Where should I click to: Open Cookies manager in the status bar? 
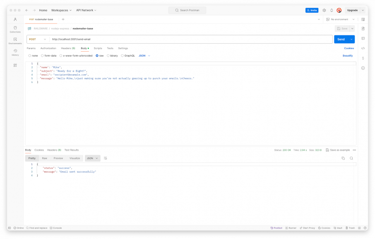[x=324, y=227]
